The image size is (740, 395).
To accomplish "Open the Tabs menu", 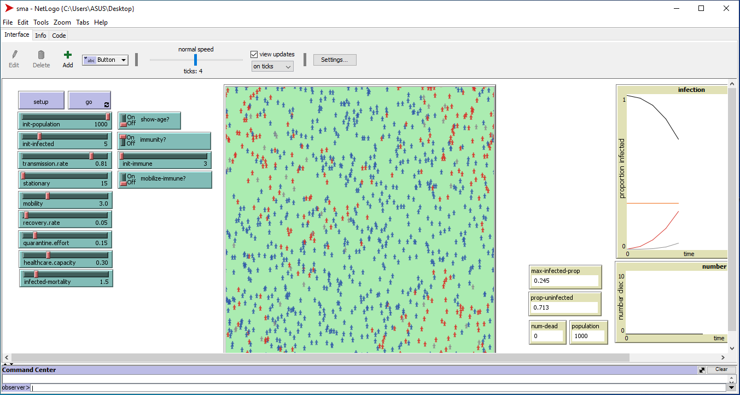I will [x=83, y=22].
